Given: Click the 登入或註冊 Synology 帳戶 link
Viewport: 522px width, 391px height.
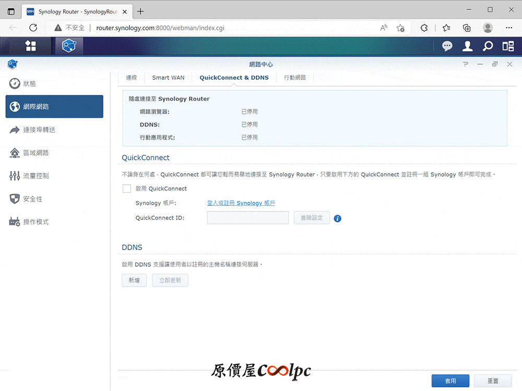Looking at the screenshot, I should click(x=241, y=203).
